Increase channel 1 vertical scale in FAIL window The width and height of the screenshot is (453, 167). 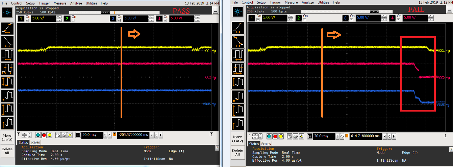[x=290, y=16]
